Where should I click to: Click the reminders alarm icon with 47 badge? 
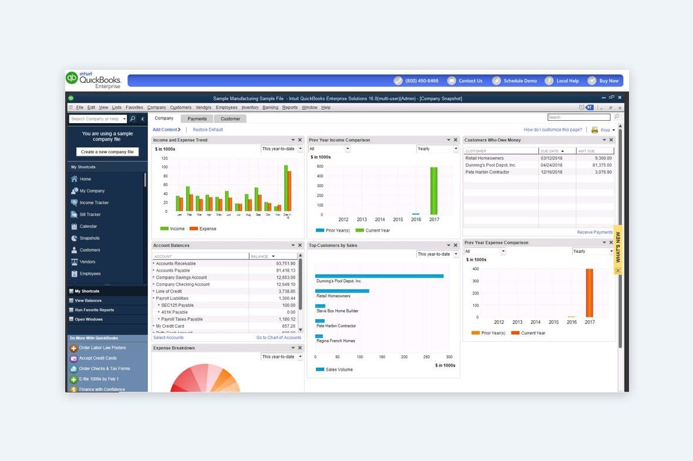point(586,107)
